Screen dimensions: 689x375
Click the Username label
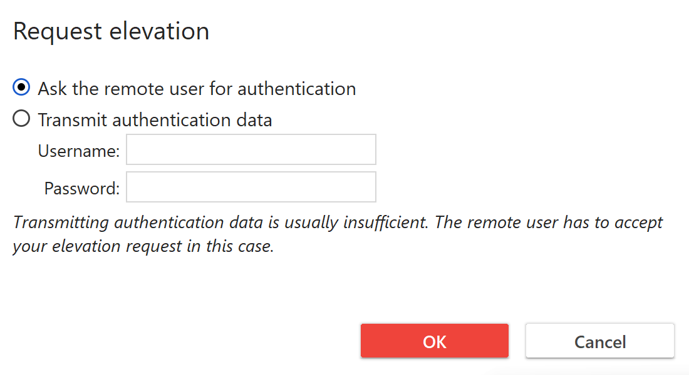pyautogui.click(x=78, y=149)
